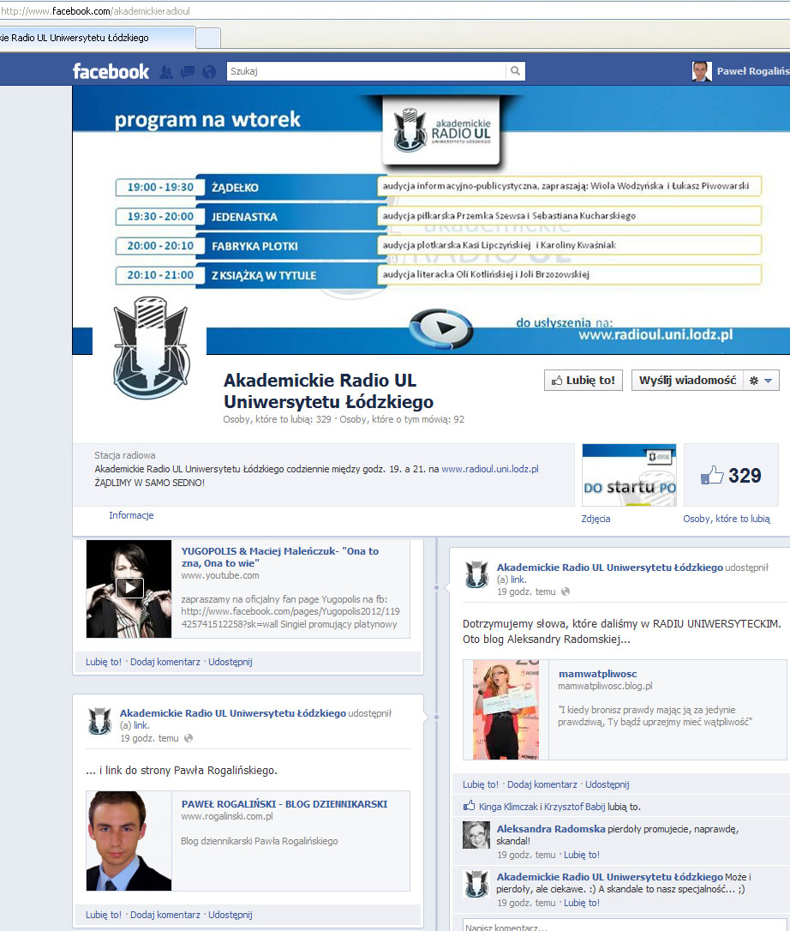Screen dimensions: 790x931
Task: Open Paweł Rogaliński blog dziennikarski link
Action: coord(284,804)
